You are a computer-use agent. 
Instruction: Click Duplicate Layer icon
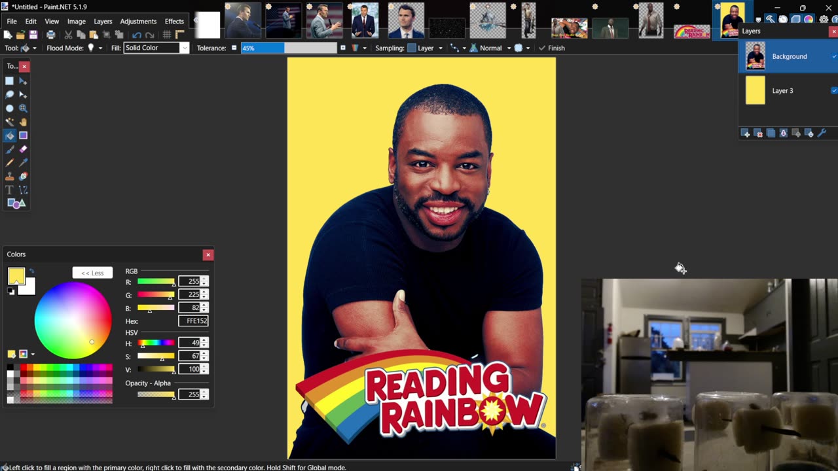tap(771, 133)
